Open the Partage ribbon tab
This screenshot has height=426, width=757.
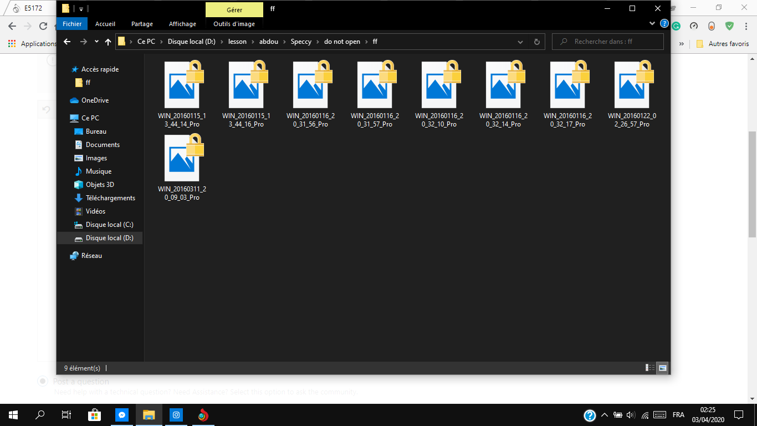[142, 24]
